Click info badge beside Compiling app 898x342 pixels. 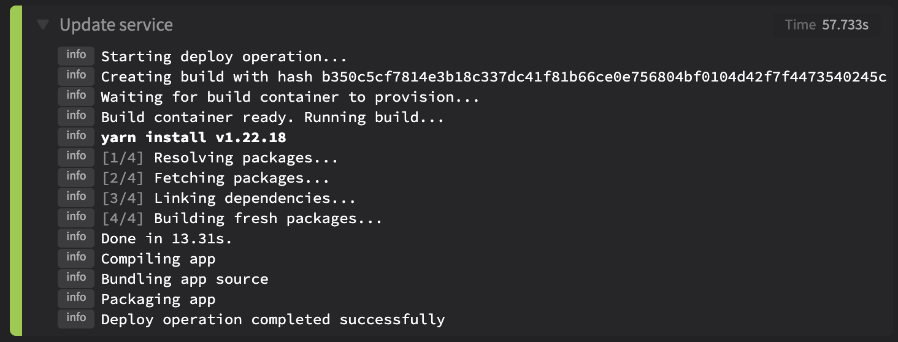[76, 258]
